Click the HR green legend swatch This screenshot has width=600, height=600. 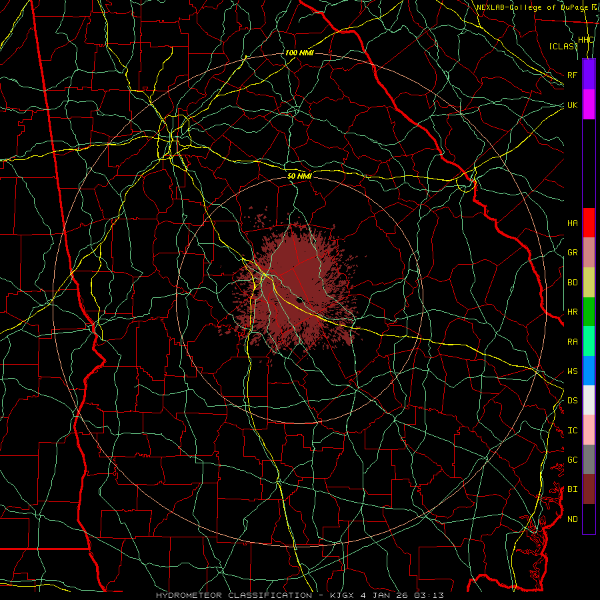589,312
